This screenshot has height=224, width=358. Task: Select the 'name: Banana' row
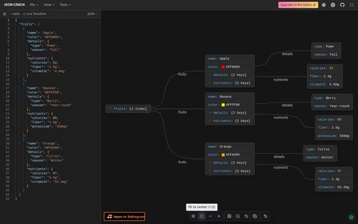pyautogui.click(x=230, y=97)
